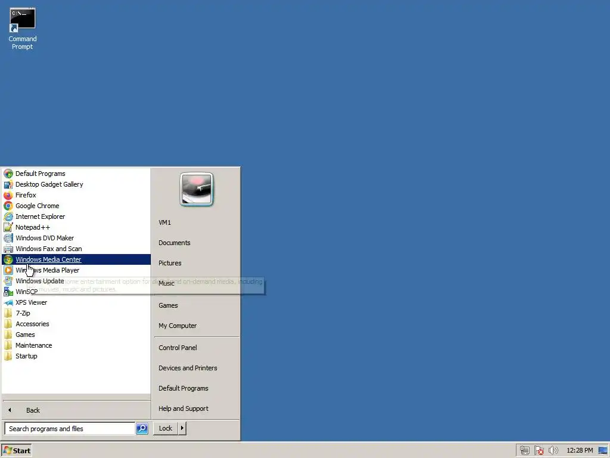Click the Windows Media Center icon
The image size is (610, 458).
pos(8,259)
